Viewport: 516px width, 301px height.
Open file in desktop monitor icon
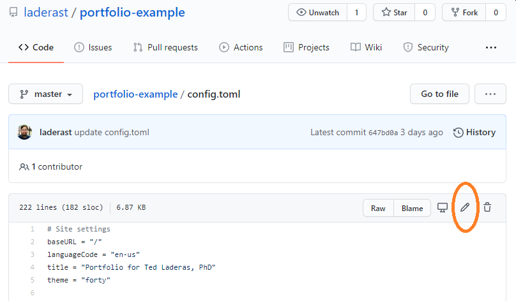tap(443, 208)
